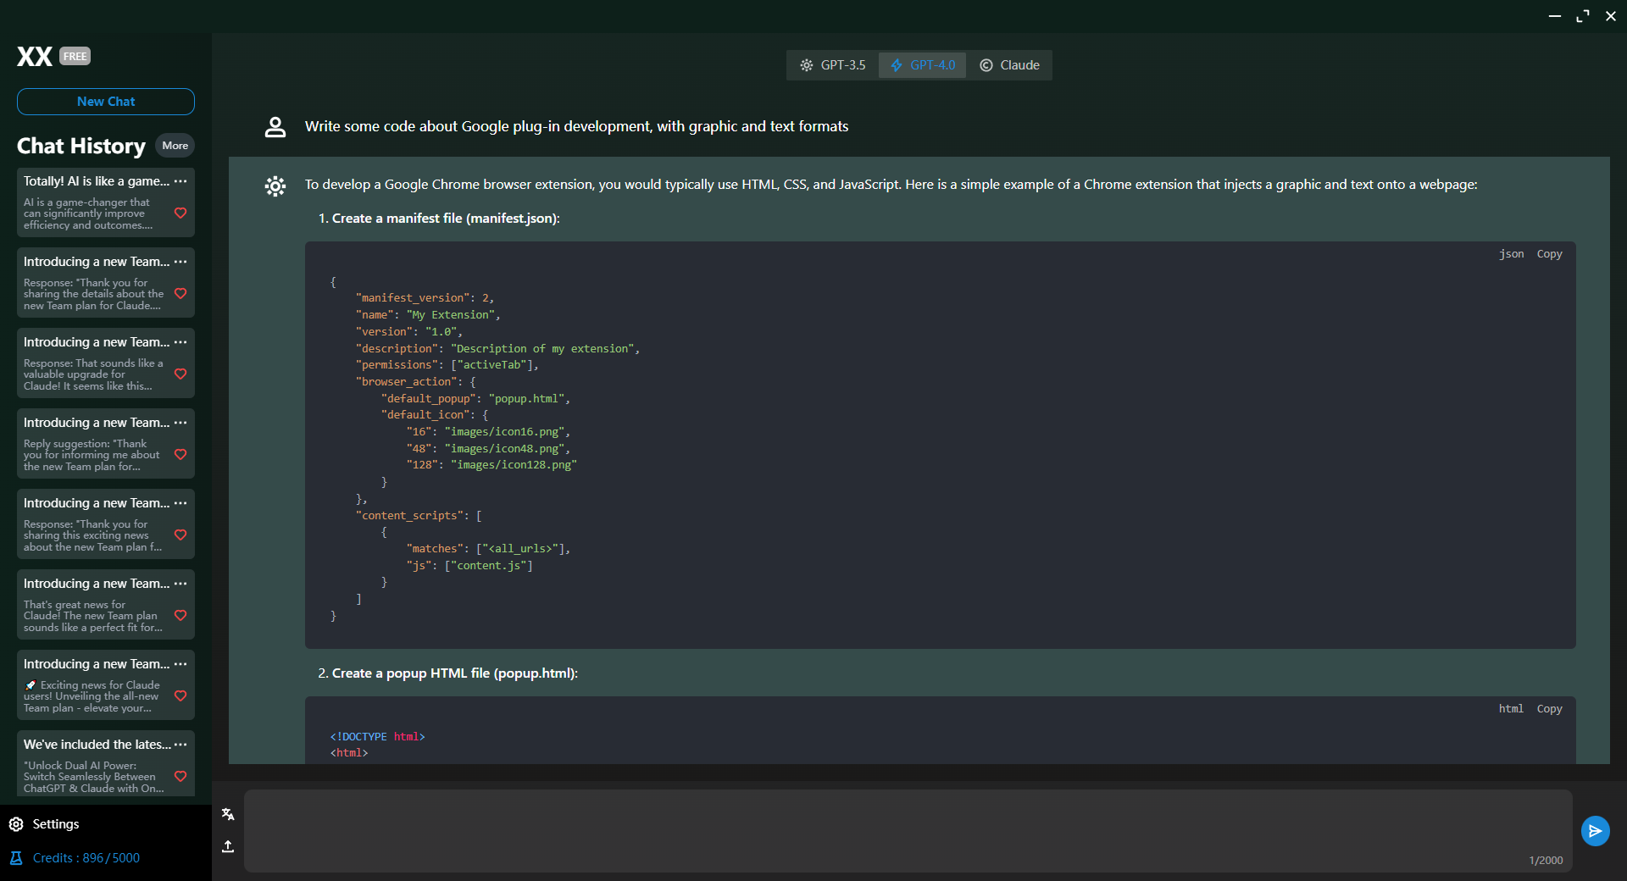Favorite the chat with 'Reply suggestion' preview
The width and height of the screenshot is (1627, 881).
pyautogui.click(x=180, y=455)
